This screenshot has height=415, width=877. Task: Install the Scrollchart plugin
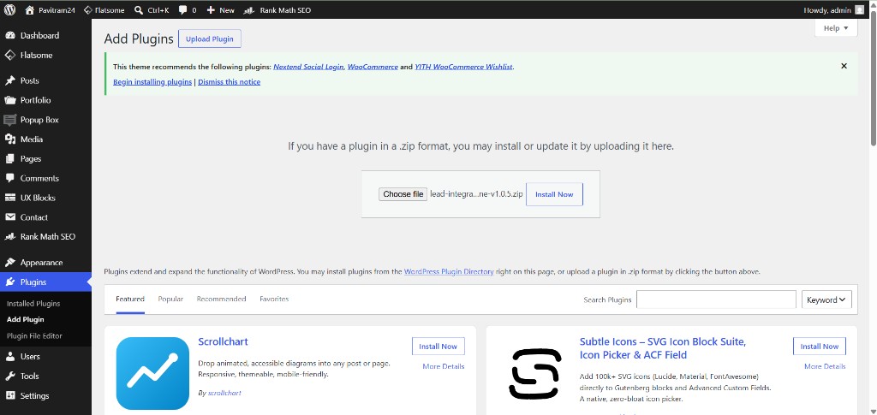click(x=438, y=347)
